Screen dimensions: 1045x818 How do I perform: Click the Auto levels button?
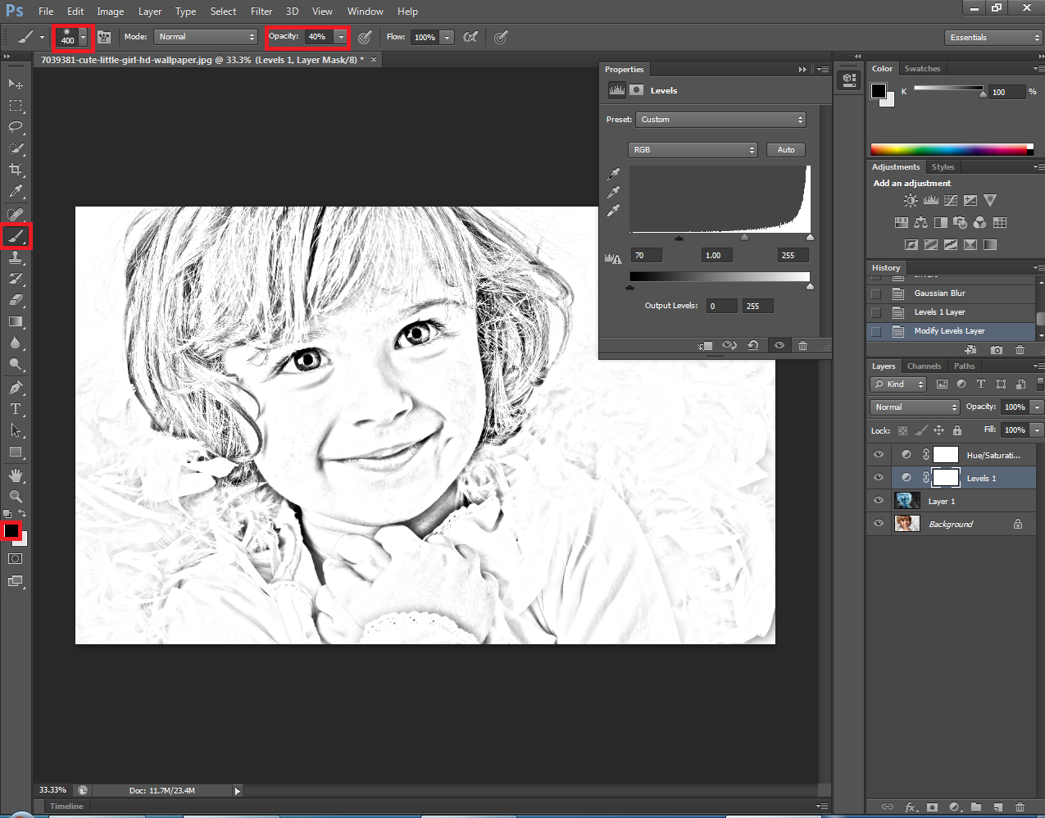(786, 150)
